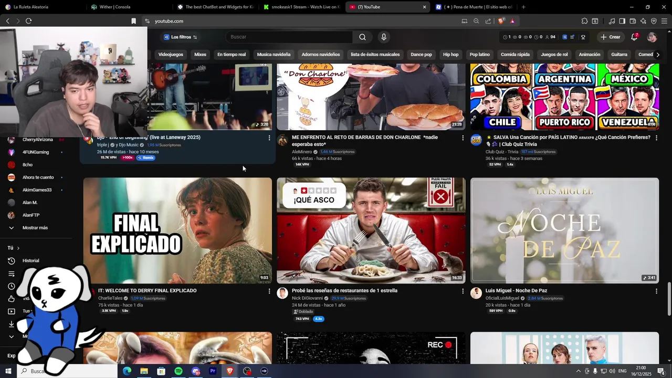Open the liked videos thumbs-up icon in sidebar

tap(11, 299)
